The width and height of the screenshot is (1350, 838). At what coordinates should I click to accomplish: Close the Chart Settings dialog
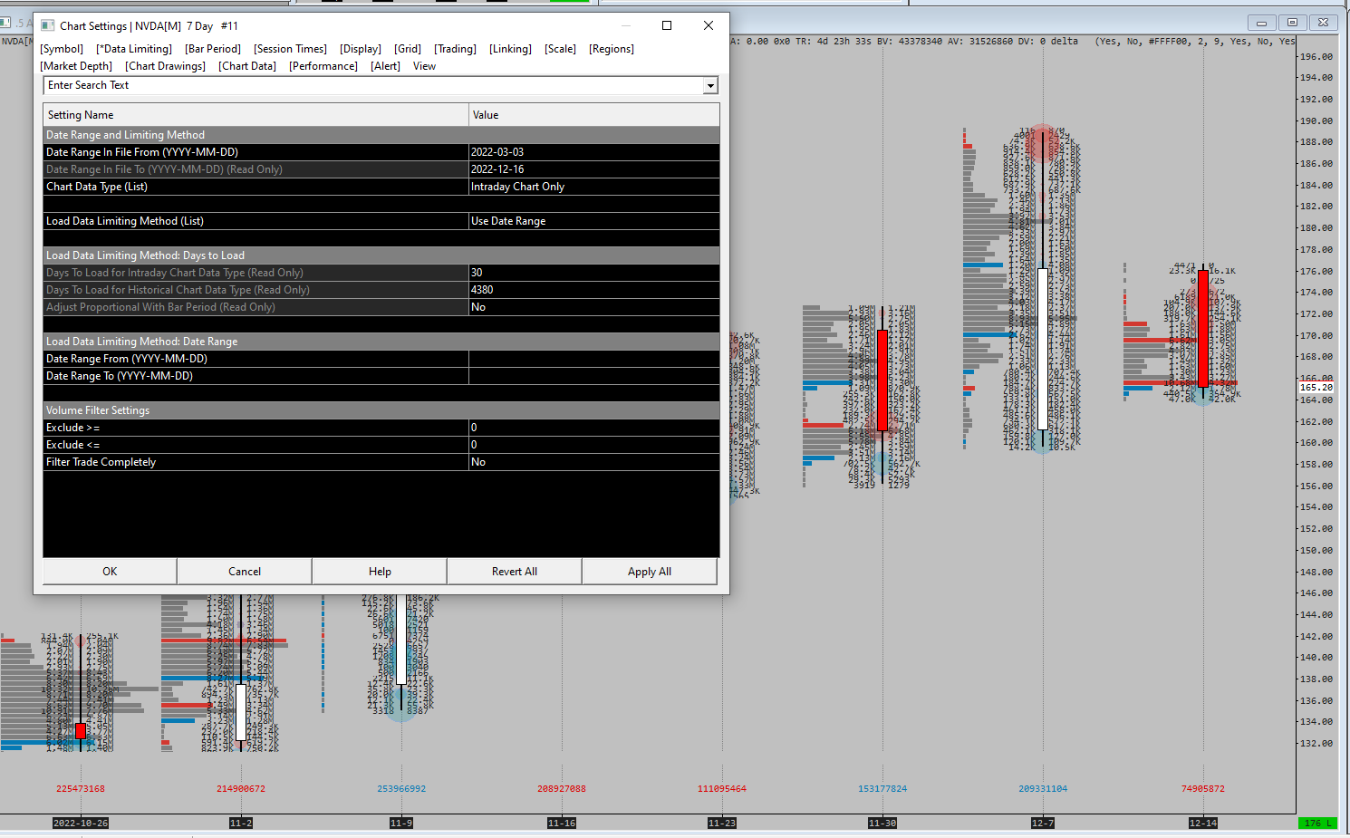tap(709, 25)
